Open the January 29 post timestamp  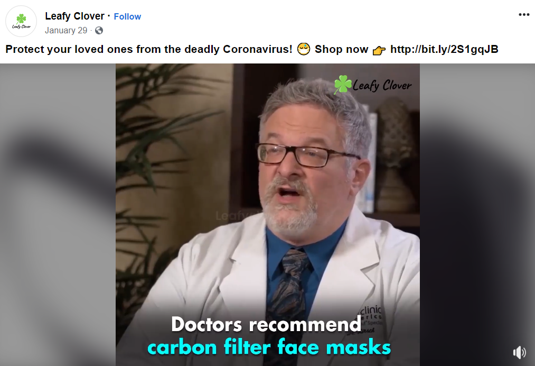[x=66, y=31]
